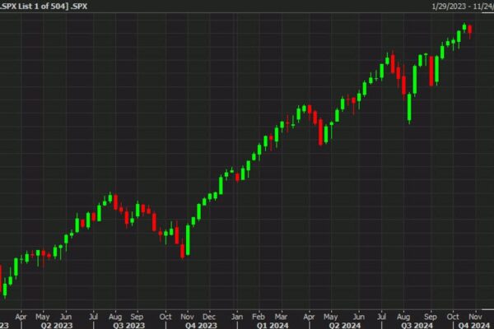Click the Nov label above Q4 2023
Image resolution: width=494 pixels, height=329 pixels.
[187, 317]
